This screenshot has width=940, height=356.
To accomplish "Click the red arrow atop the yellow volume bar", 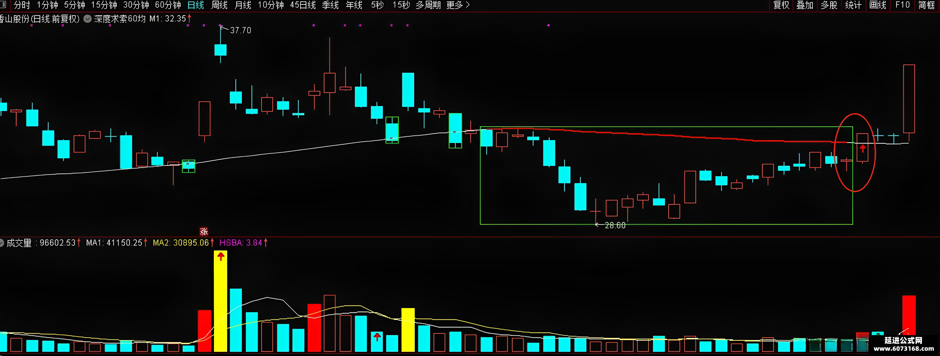I will tap(221, 256).
